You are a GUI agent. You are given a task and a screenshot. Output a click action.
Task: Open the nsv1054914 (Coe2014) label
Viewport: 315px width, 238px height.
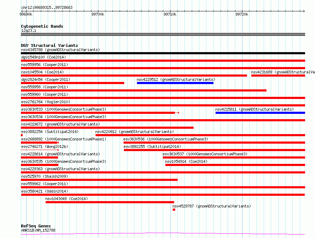186,161
